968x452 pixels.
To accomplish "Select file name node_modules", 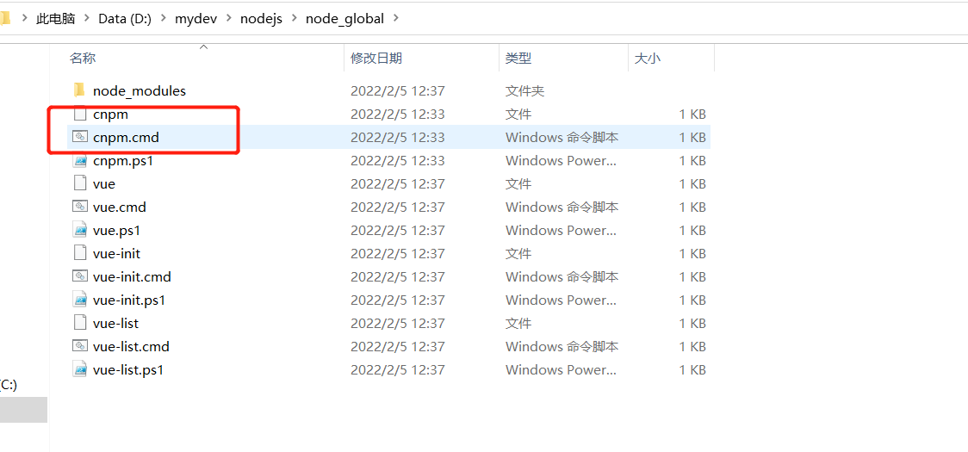I will point(140,90).
